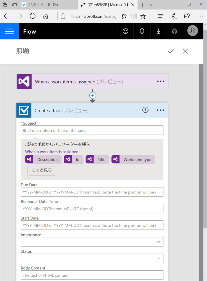Viewport: 207px width, 281px height.
Task: Refresh the browser page
Action: [x=33, y=16]
